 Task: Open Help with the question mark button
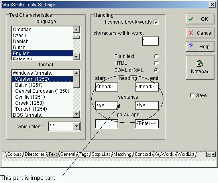[x=200, y=47]
